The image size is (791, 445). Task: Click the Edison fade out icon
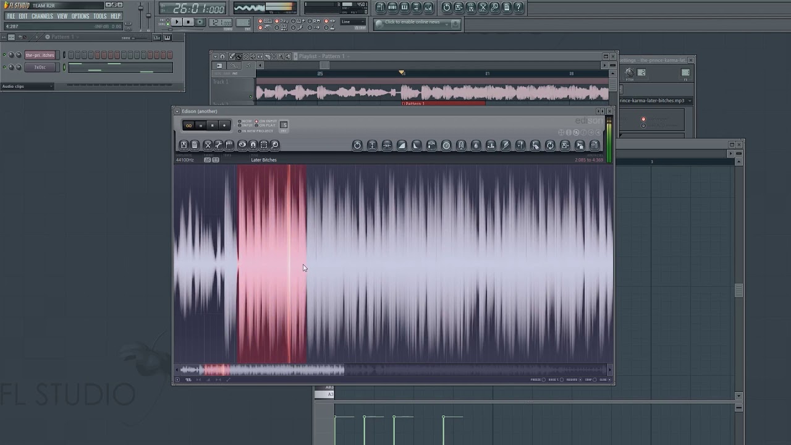(x=417, y=145)
